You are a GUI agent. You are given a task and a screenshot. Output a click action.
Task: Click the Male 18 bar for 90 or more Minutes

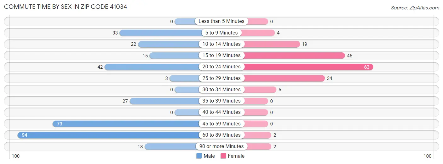(x=172, y=146)
